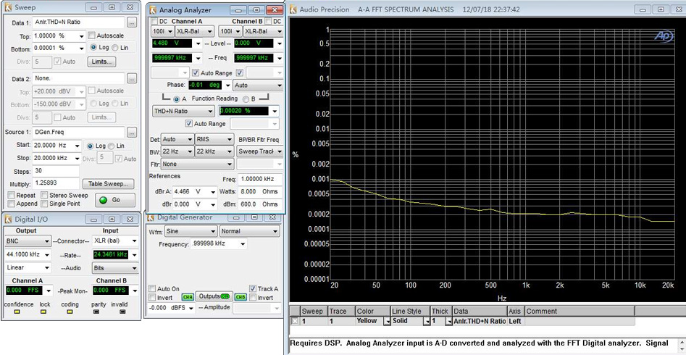Open the Top 1.00000 % unit dropdown
Screen dimensions: 686x355
[81, 36]
